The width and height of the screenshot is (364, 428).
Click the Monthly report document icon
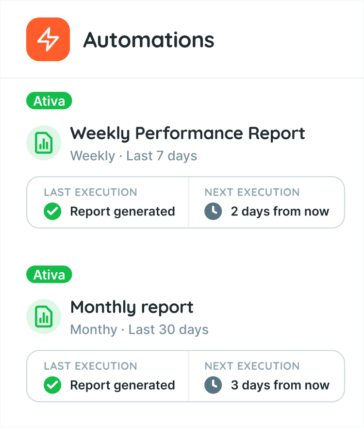(44, 317)
